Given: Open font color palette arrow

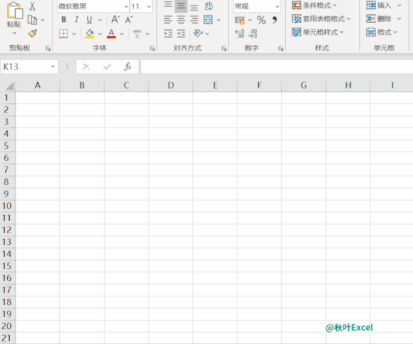Looking at the screenshot, I should (122, 34).
